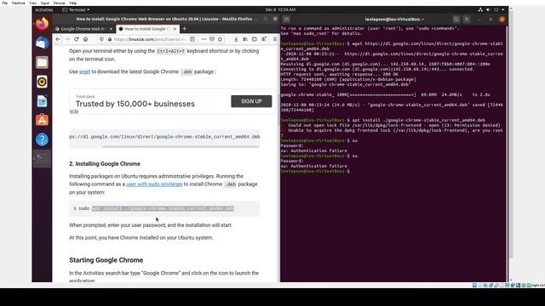This screenshot has width=545, height=306.
Task: Close the How to Install Google tab
Action: [x=175, y=29]
